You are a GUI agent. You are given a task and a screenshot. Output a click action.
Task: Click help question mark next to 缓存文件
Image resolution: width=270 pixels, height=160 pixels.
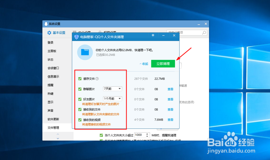pos(97,79)
